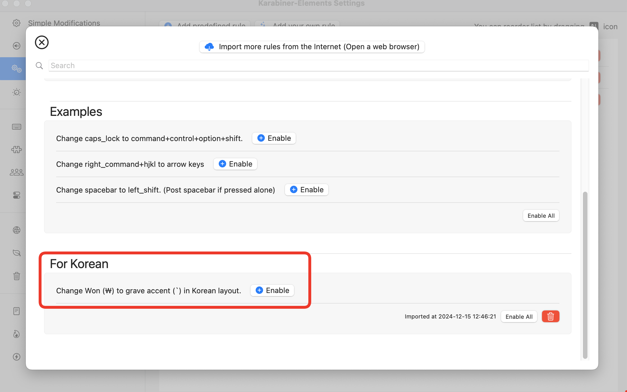
Task: Delete imported For Korean rules with trash icon
Action: (x=550, y=316)
